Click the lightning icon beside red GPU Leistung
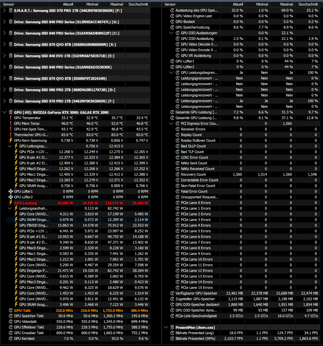 [11, 203]
